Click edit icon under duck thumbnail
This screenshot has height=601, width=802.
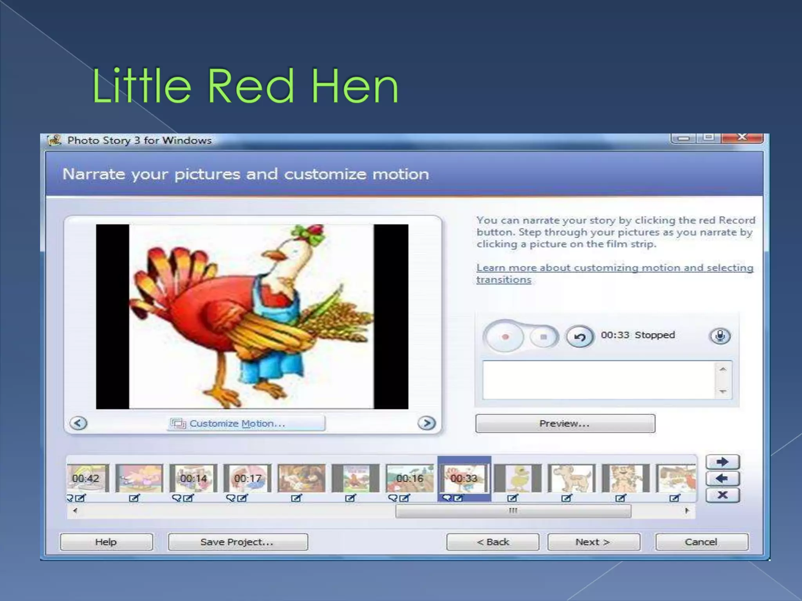[x=512, y=498]
